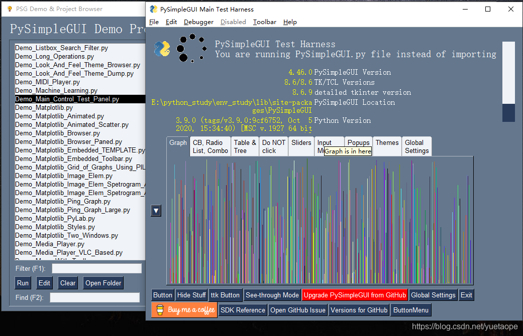Select Demo_Matplotlib_Animated.py

(80, 116)
